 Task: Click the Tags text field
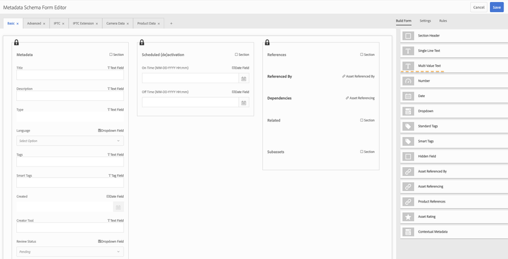click(x=70, y=162)
